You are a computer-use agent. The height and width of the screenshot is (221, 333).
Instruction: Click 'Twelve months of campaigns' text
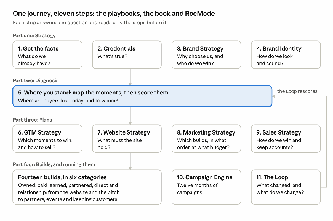coord(198,189)
